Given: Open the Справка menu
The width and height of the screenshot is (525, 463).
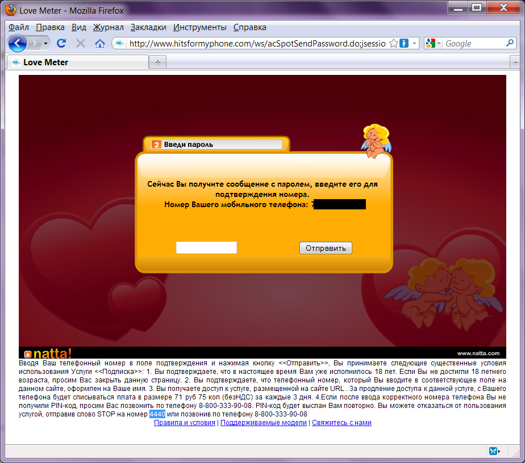Looking at the screenshot, I should [250, 27].
